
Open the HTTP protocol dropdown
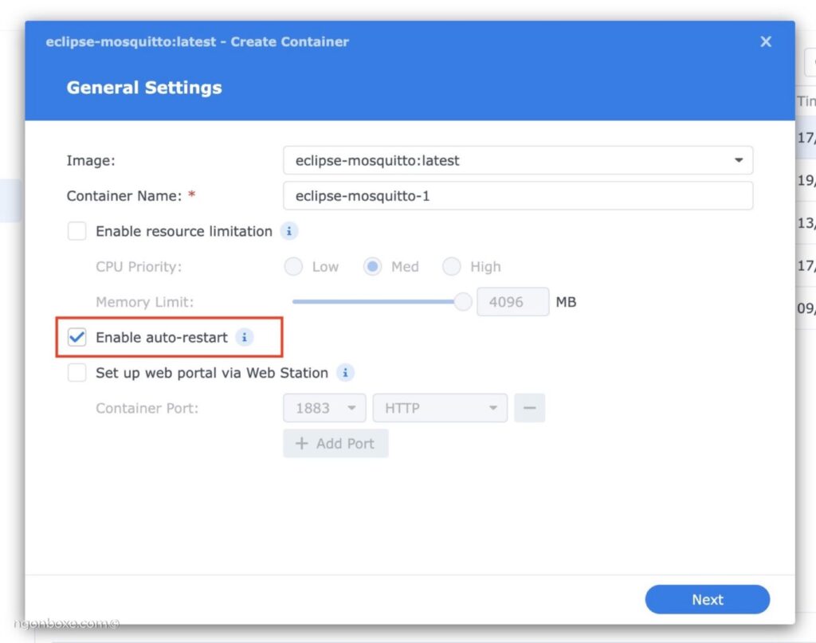[x=440, y=408]
